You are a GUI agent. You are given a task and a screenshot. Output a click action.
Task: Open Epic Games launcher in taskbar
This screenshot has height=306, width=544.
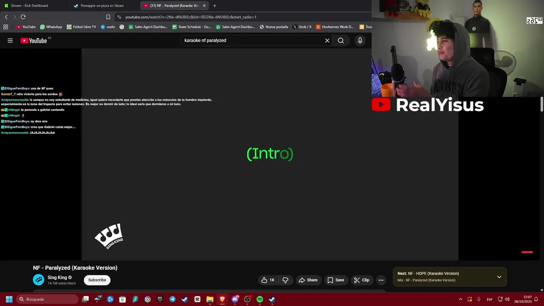tap(160, 299)
